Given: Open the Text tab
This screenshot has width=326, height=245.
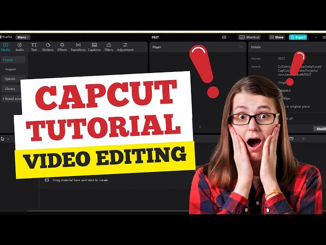Looking at the screenshot, I should [x=34, y=47].
